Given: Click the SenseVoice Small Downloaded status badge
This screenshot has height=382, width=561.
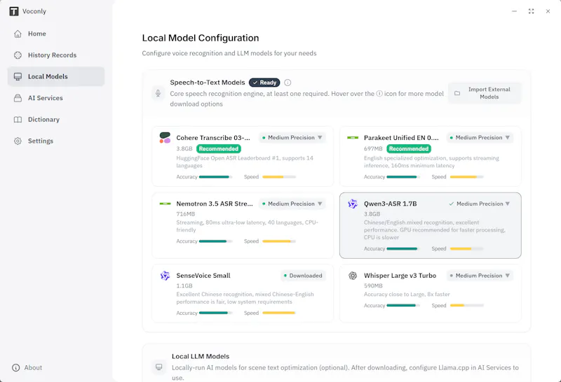Looking at the screenshot, I should pos(303,276).
